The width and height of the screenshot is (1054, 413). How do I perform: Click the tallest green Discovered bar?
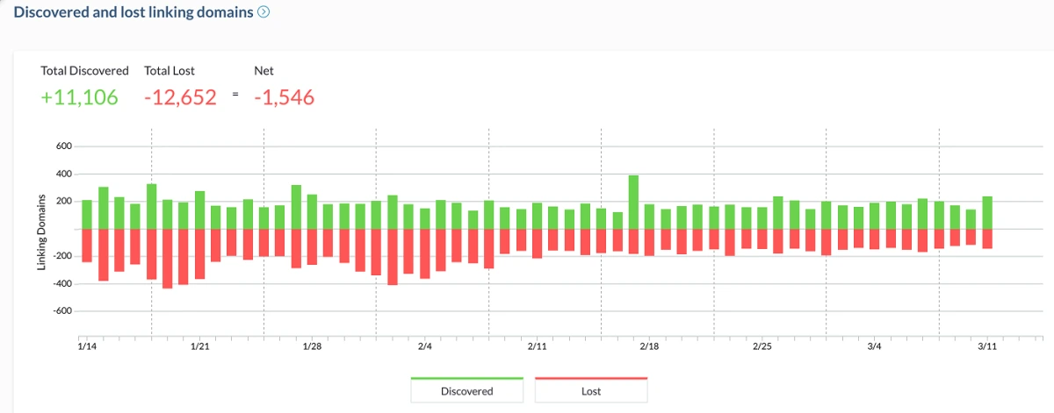[633, 202]
